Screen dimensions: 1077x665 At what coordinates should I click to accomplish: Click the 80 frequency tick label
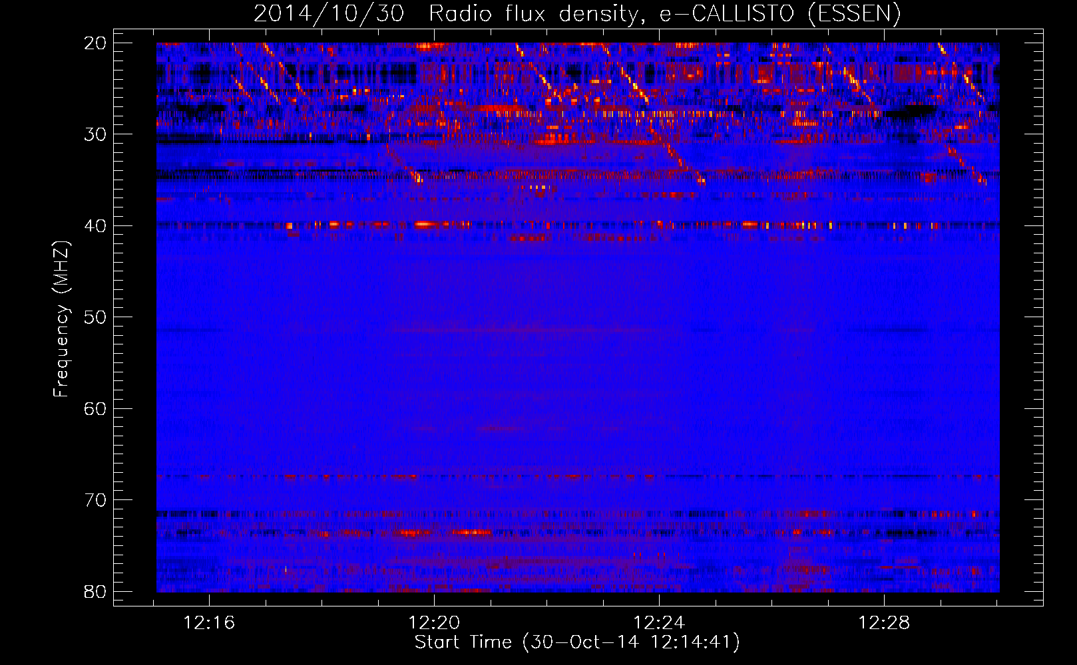coord(95,592)
